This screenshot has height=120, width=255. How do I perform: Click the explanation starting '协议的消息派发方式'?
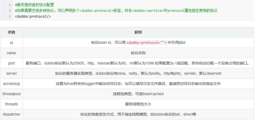pos(138,114)
